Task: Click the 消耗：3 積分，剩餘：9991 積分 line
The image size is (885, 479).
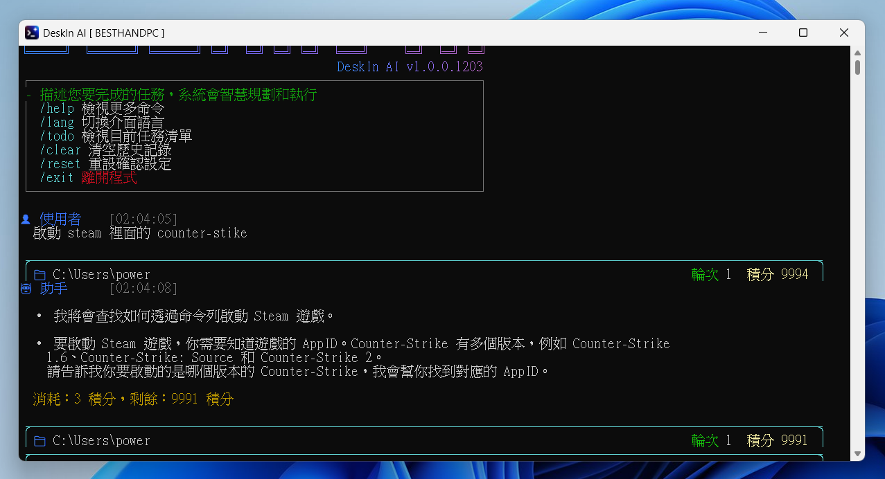Action: click(x=133, y=399)
